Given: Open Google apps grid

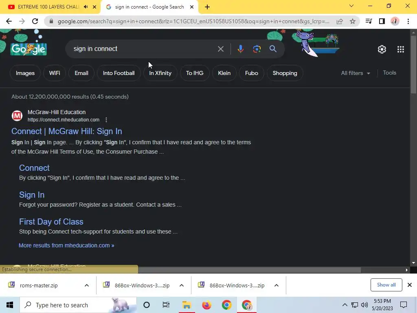Looking at the screenshot, I should (x=401, y=49).
